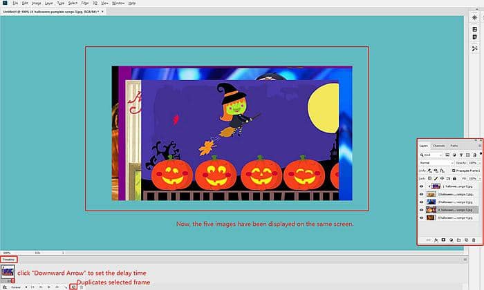This screenshot has width=484, height=290.
Task: Click Add layer style fx button
Action: coord(436,240)
